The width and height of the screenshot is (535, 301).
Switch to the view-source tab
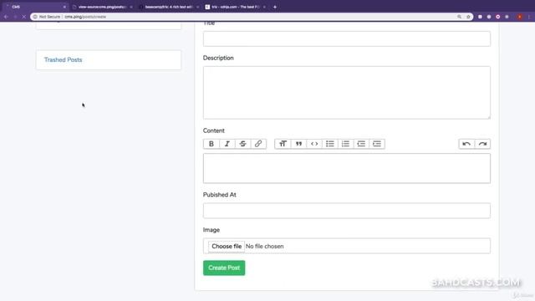[102, 7]
